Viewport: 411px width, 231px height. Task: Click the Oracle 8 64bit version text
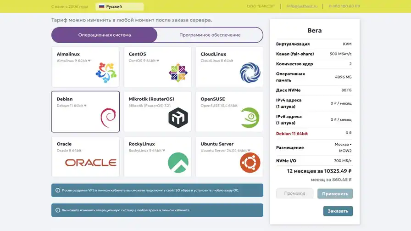tap(69, 151)
